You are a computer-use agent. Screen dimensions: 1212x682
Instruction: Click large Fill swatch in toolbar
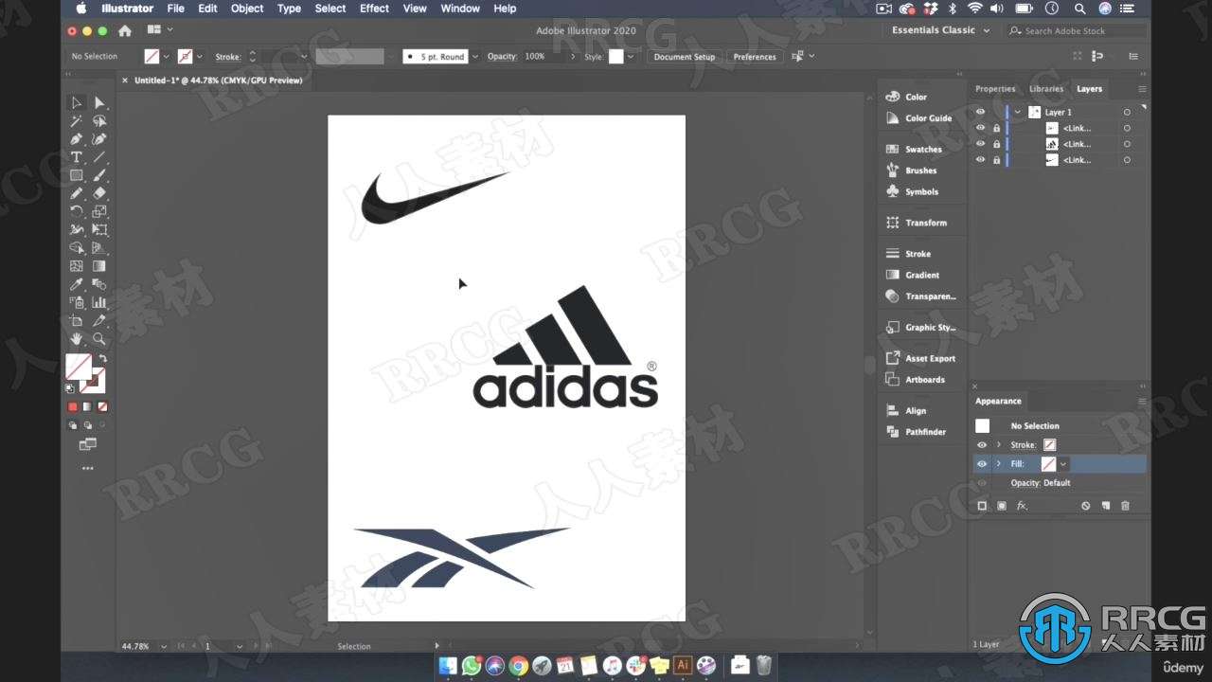(x=79, y=367)
